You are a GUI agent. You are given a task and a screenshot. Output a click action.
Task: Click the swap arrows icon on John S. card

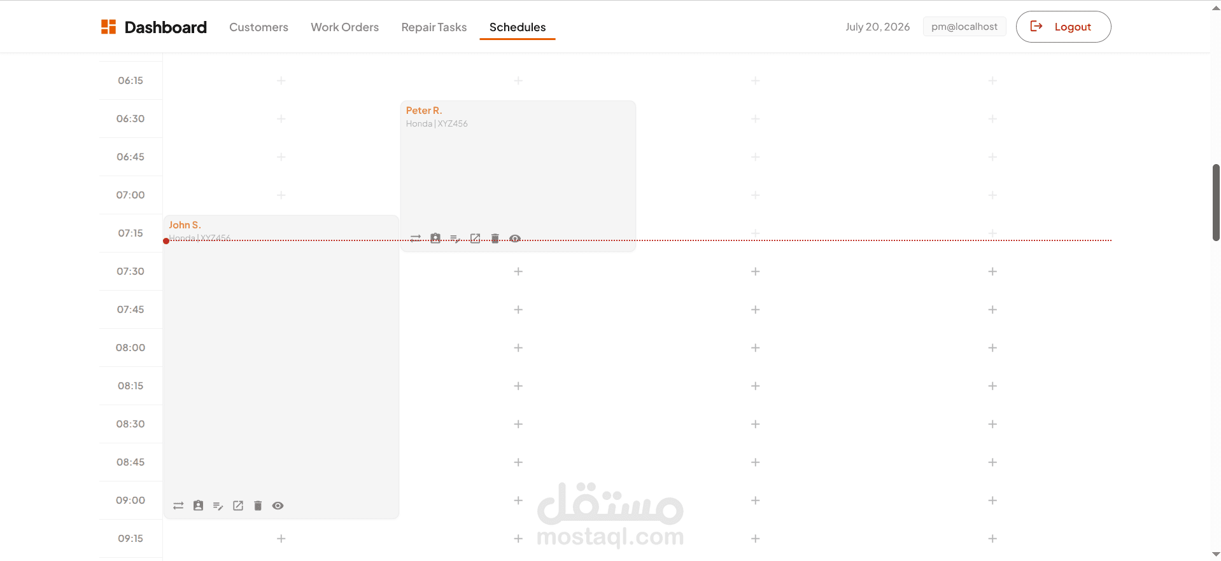pyautogui.click(x=178, y=506)
